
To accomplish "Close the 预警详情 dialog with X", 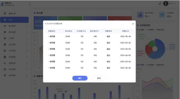I will click(x=133, y=24).
